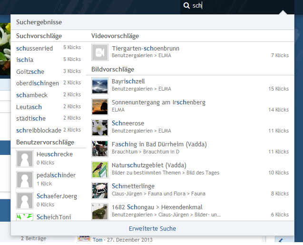The image size is (303, 245).
Task: Open Schneerose result title
Action: [x=128, y=123]
